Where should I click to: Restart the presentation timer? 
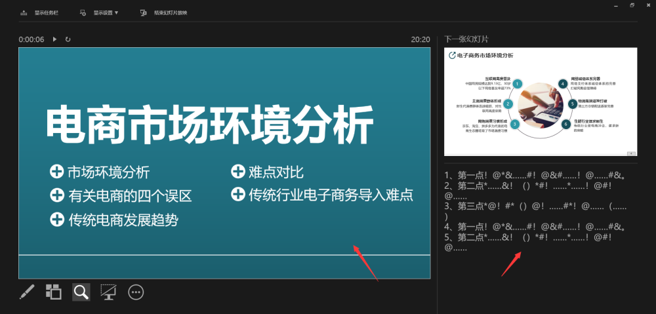coord(68,39)
